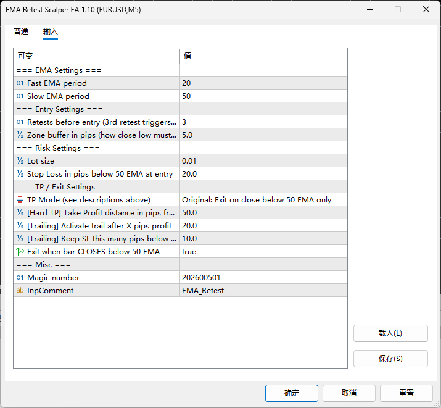Select 'Exit when bar CLOSES below 50 EMA' label

[93, 252]
